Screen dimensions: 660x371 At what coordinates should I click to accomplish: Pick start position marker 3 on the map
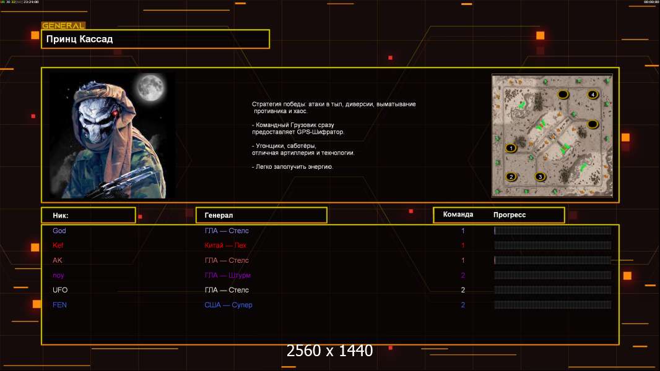540,176
